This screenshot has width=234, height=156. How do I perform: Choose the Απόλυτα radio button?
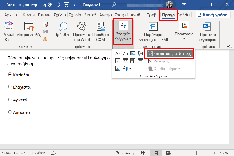pos(10,112)
